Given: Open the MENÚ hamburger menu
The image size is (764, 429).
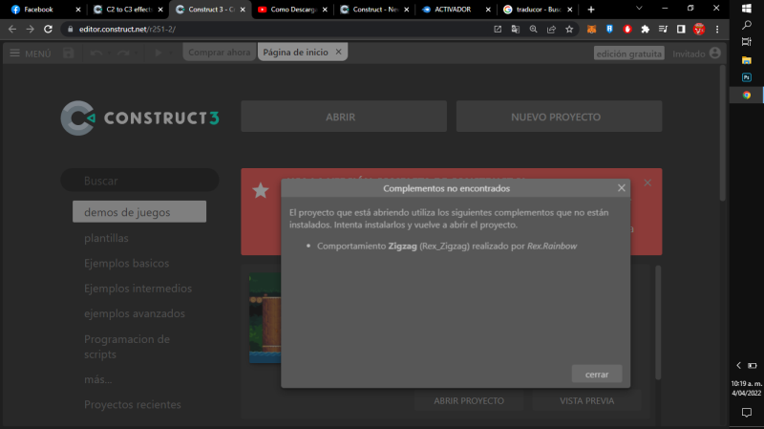Looking at the screenshot, I should click(31, 54).
